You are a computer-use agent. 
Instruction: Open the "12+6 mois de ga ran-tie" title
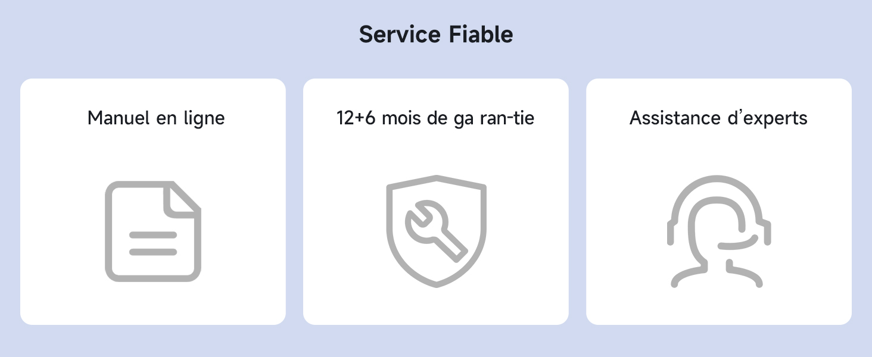click(435, 118)
